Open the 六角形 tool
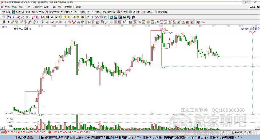The height and width of the screenshot is (140, 260). click(147, 12)
